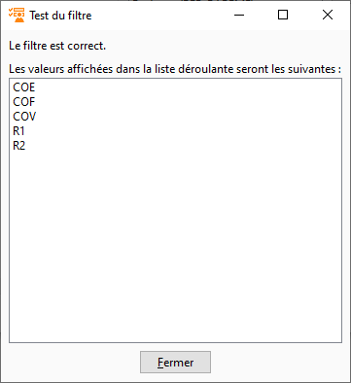The width and height of the screenshot is (351, 383).
Task: Choose COV from the values list
Action: click(x=24, y=117)
